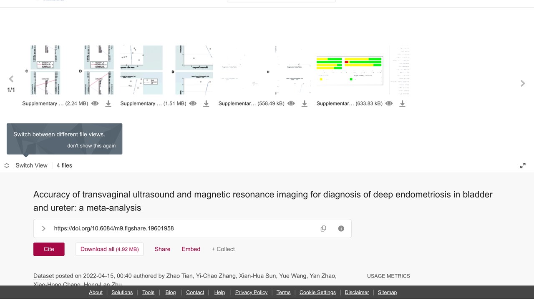Download the 2.24 MB supplementary file
The width and height of the screenshot is (534, 300).
coord(108,103)
